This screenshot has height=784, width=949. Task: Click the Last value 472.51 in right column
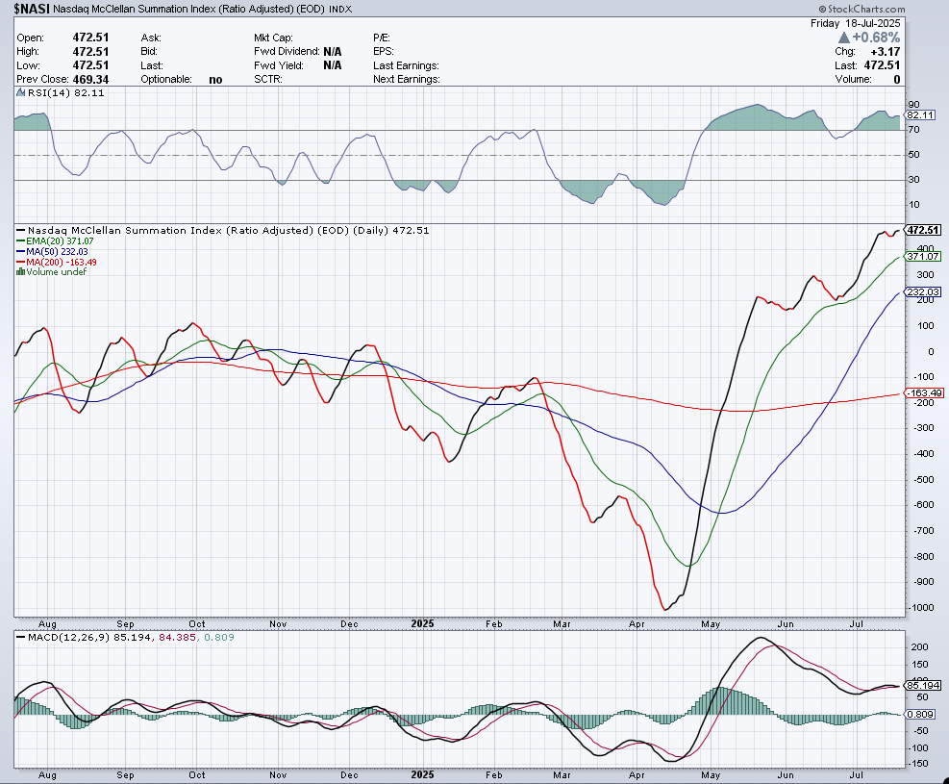click(882, 65)
